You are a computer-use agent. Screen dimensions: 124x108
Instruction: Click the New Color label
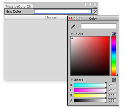coord(13,11)
